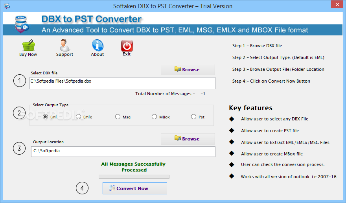This screenshot has width=346, height=203.
Task: Select the Eml output type
Action: [x=46, y=117]
